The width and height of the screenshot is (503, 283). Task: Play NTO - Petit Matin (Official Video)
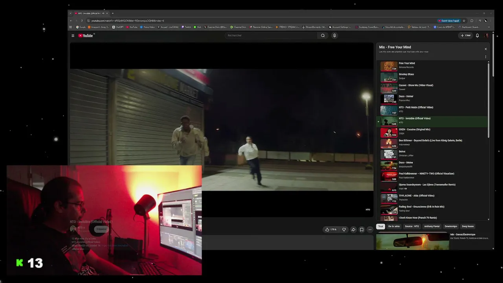[x=432, y=110]
